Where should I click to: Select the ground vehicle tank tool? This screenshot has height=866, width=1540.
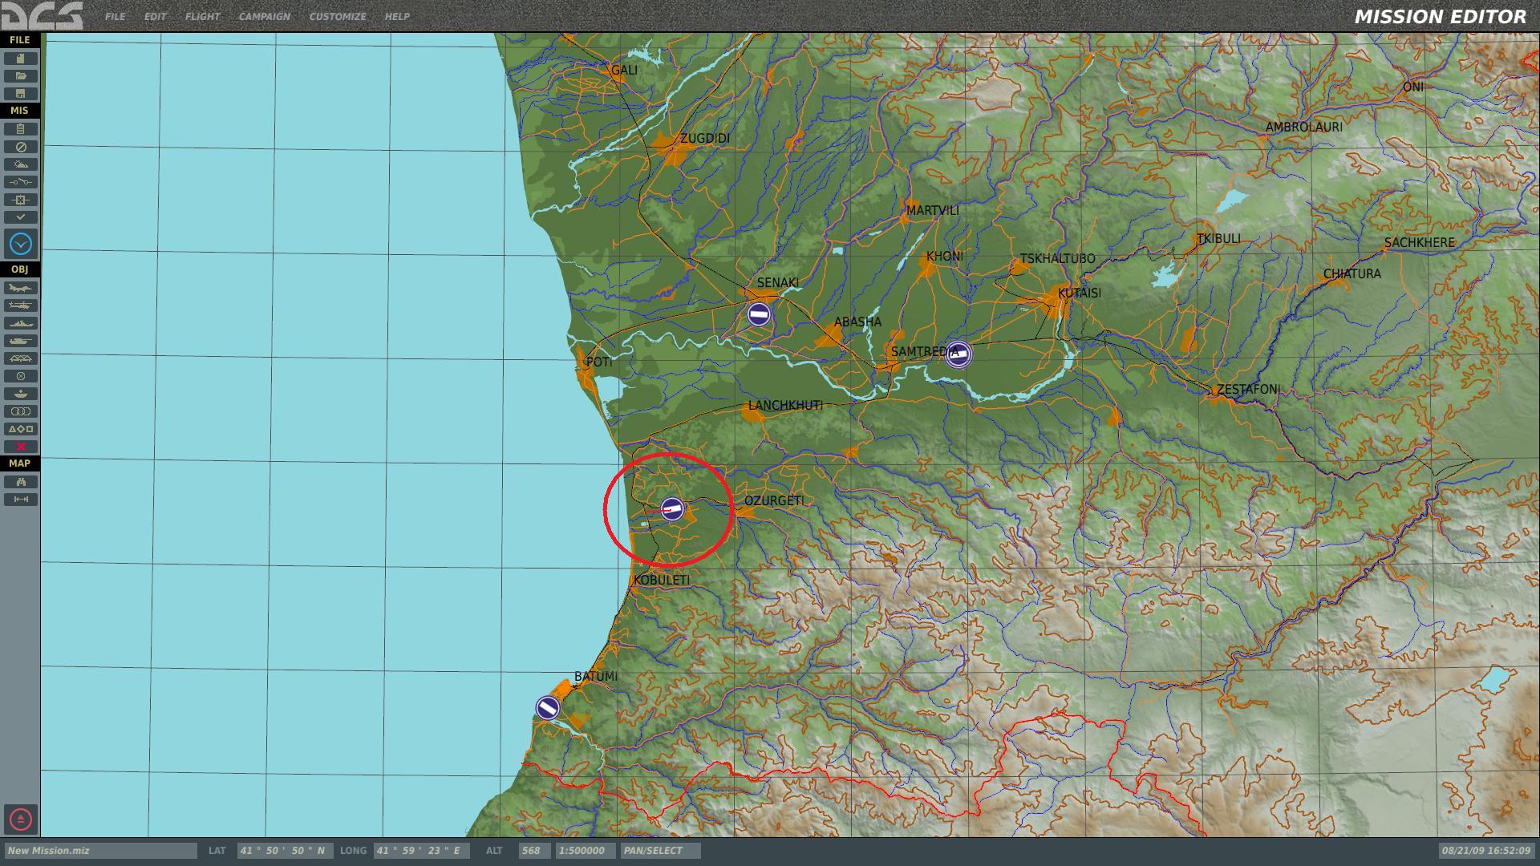(21, 341)
